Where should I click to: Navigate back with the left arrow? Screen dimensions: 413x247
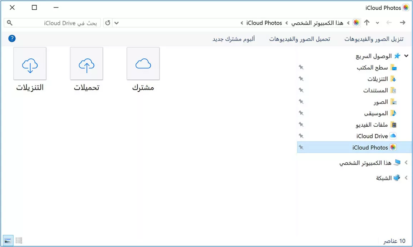click(x=389, y=23)
